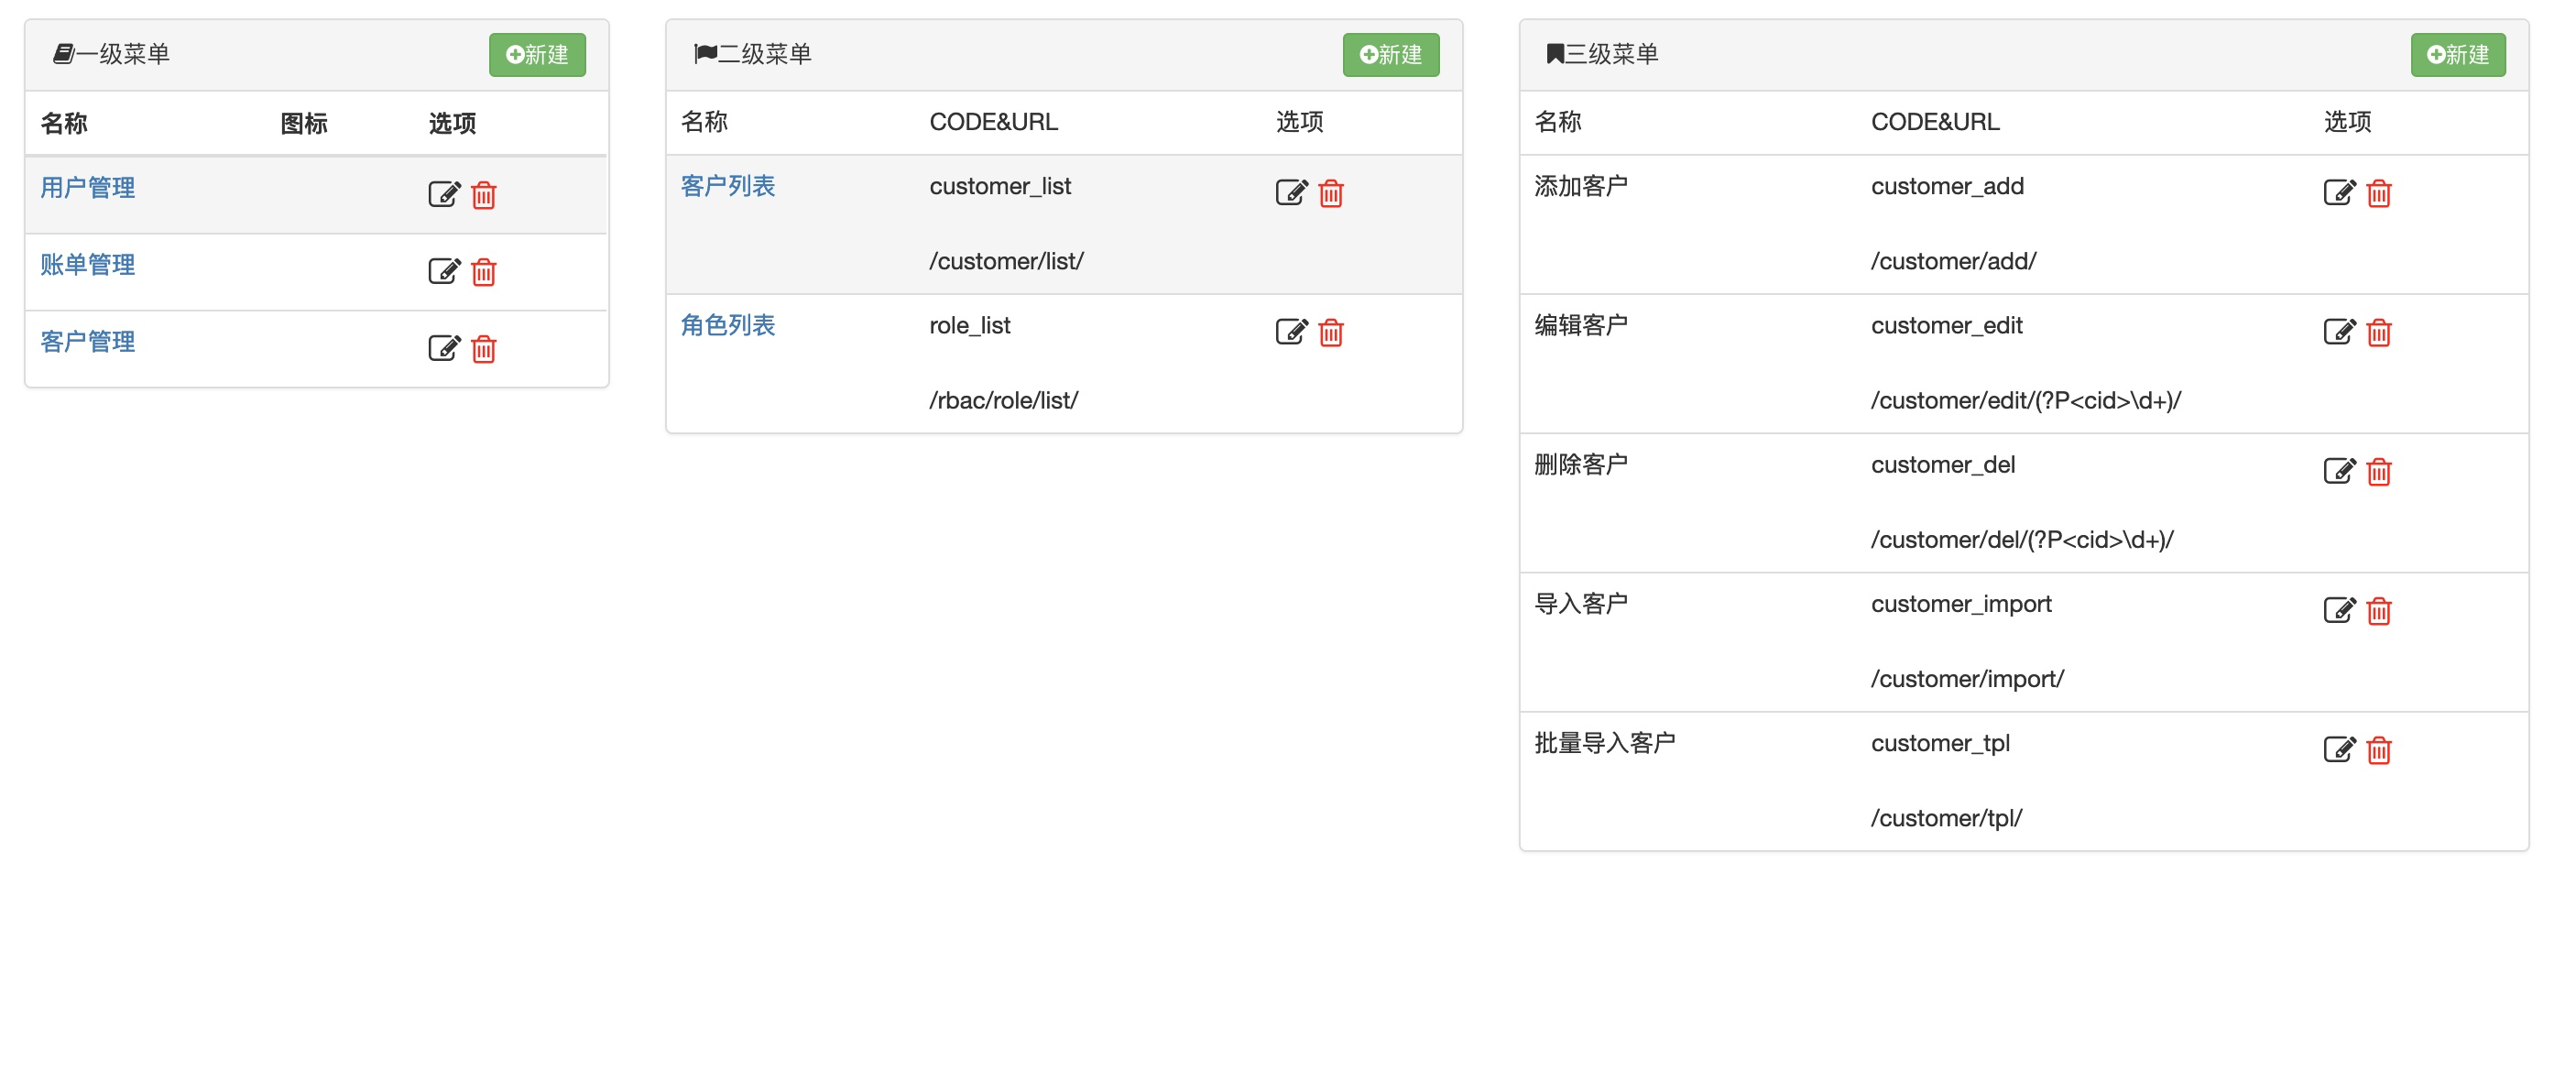Edit the 编辑客户 permission
The width and height of the screenshot is (2576, 1081).
click(2339, 331)
